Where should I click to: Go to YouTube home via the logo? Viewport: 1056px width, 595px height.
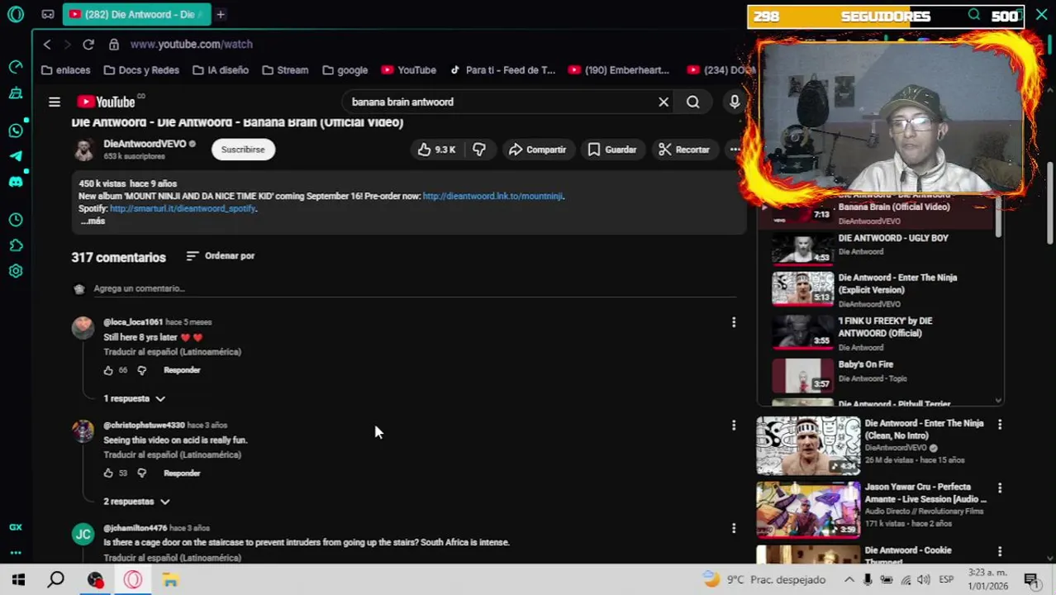[x=107, y=102]
